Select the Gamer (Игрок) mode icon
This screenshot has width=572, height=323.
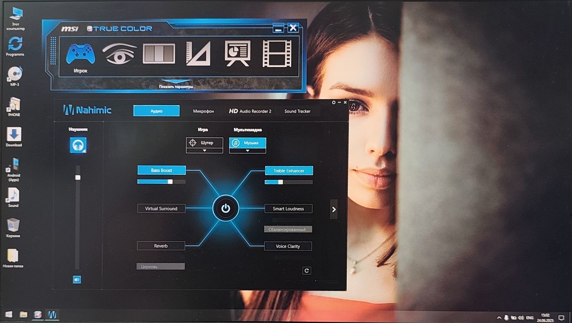(81, 54)
